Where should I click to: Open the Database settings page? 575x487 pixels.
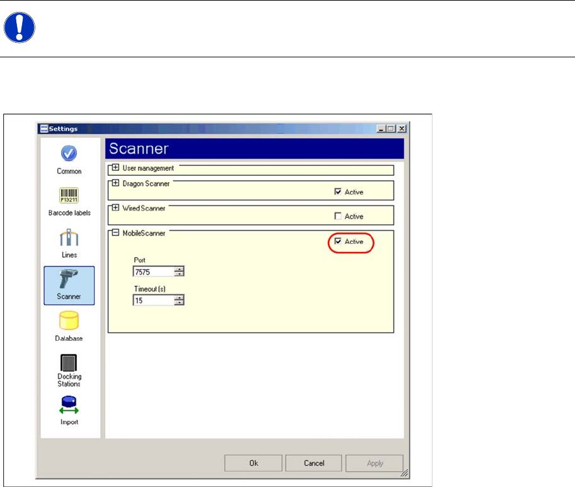pos(69,326)
